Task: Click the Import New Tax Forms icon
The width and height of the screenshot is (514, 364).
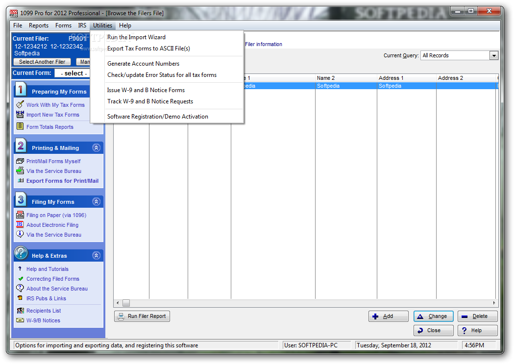Action: coord(20,114)
